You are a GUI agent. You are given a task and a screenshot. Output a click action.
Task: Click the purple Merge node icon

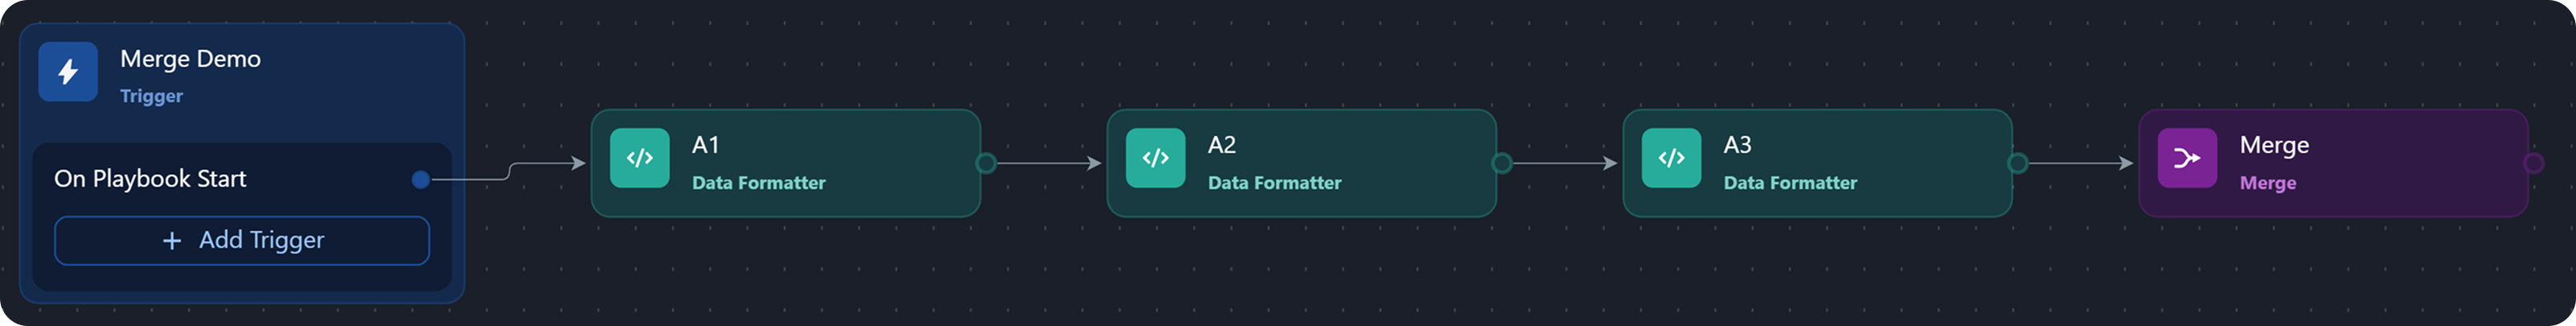(2187, 158)
